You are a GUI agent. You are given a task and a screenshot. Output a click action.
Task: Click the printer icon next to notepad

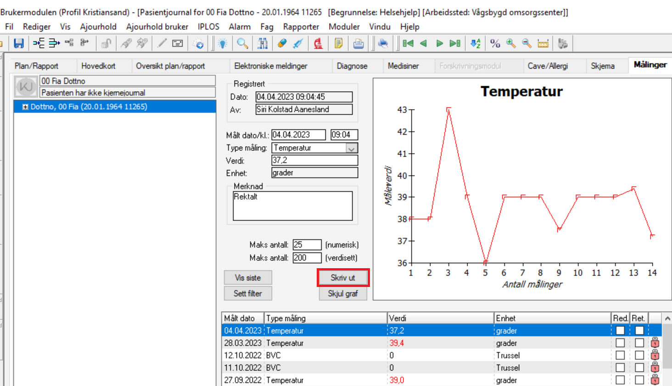pos(358,44)
